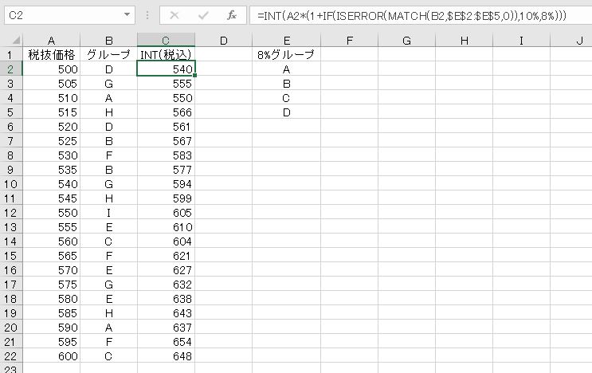Select column G header
Screen dimensions: 592x373
[407, 41]
